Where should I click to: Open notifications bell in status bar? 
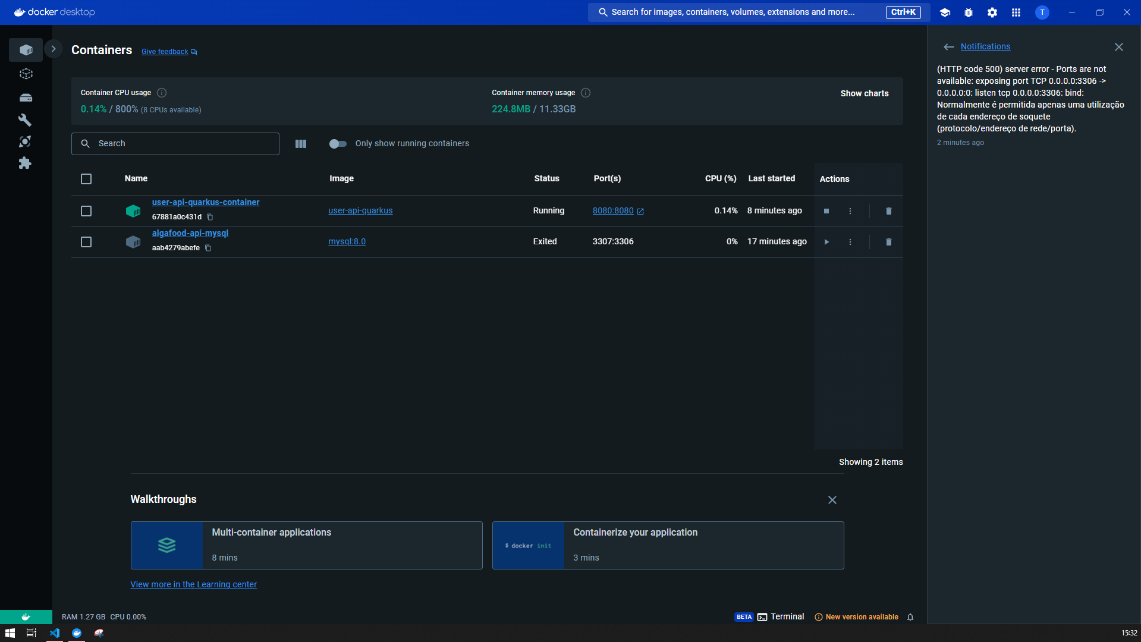pos(910,617)
